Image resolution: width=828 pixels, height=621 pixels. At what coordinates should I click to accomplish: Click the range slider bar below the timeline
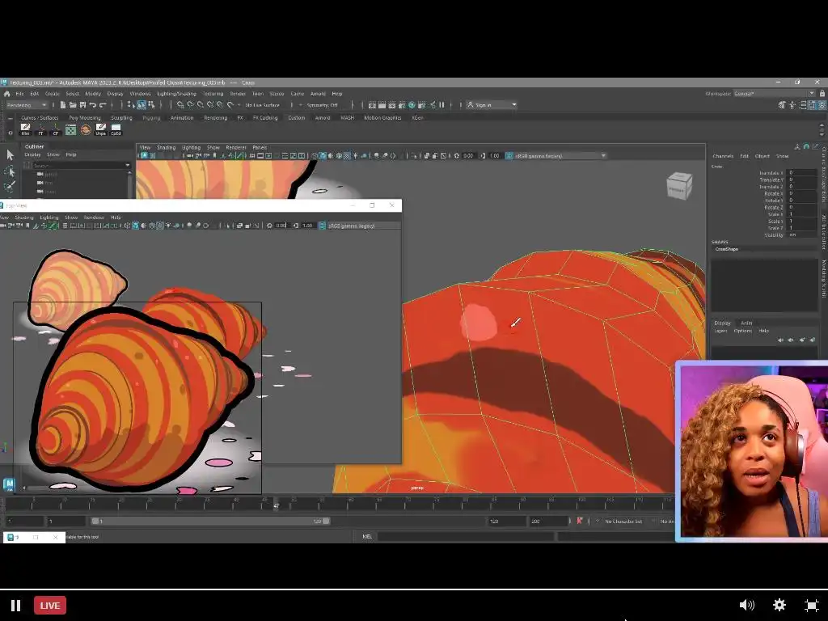(210, 522)
